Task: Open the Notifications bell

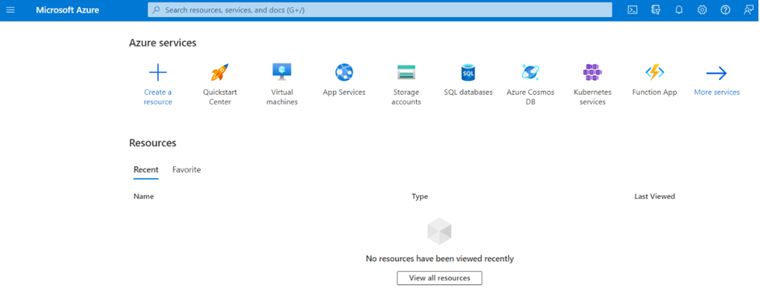Action: [678, 9]
